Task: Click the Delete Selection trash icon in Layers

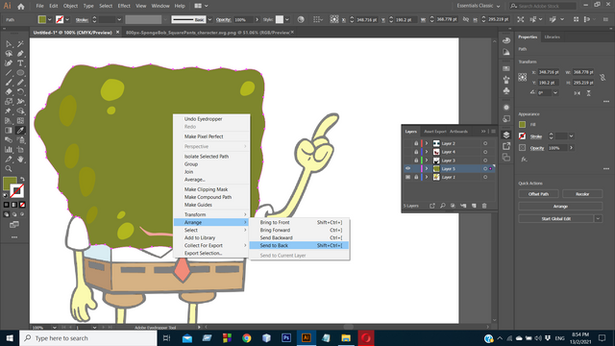Action: click(x=484, y=206)
